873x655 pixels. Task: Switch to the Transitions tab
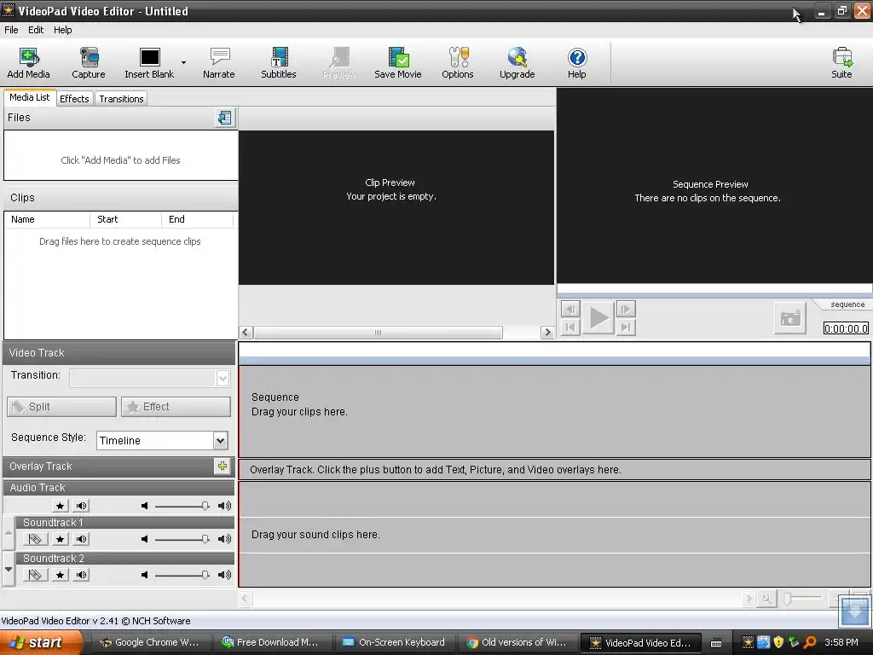click(121, 99)
